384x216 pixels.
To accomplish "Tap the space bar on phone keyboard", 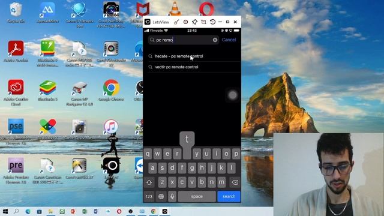I will point(197,196).
